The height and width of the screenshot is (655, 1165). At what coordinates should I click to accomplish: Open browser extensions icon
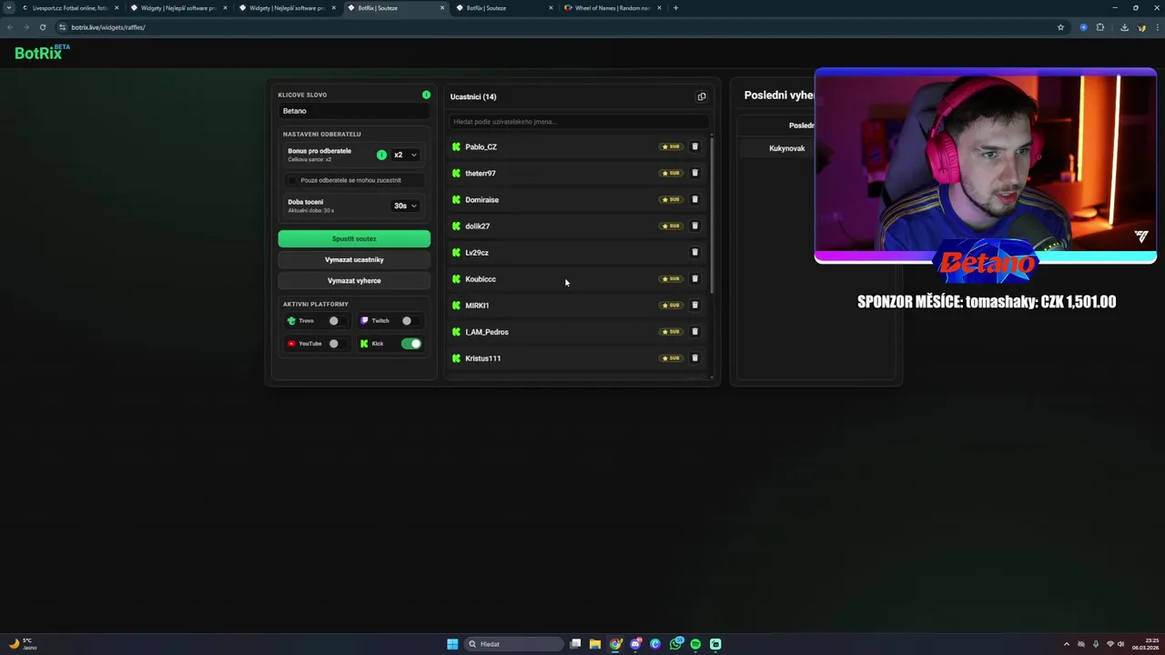coord(1099,27)
